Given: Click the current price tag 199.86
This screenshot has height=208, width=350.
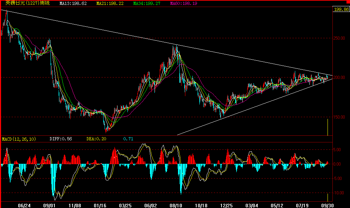Looking at the screenshot, I should pos(341,9).
